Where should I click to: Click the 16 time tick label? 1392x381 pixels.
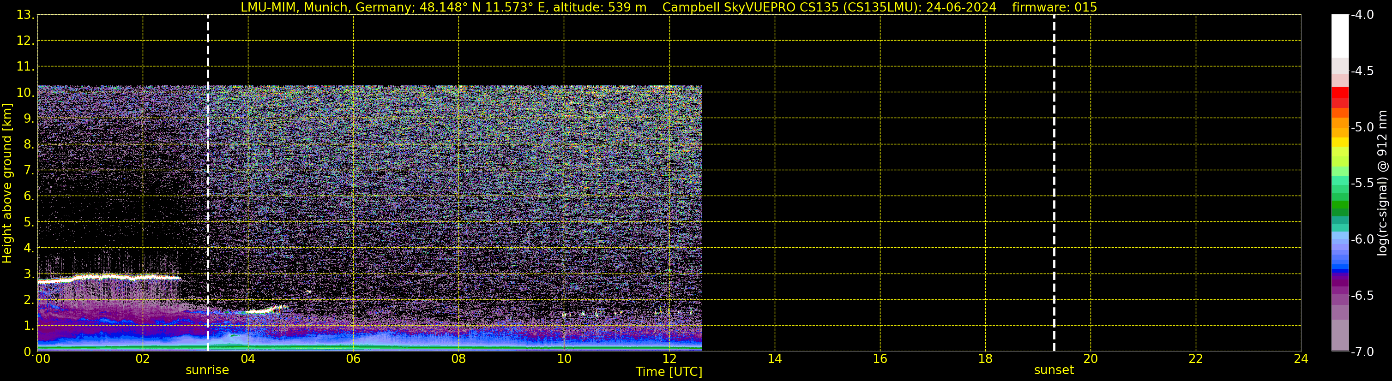[x=880, y=359]
